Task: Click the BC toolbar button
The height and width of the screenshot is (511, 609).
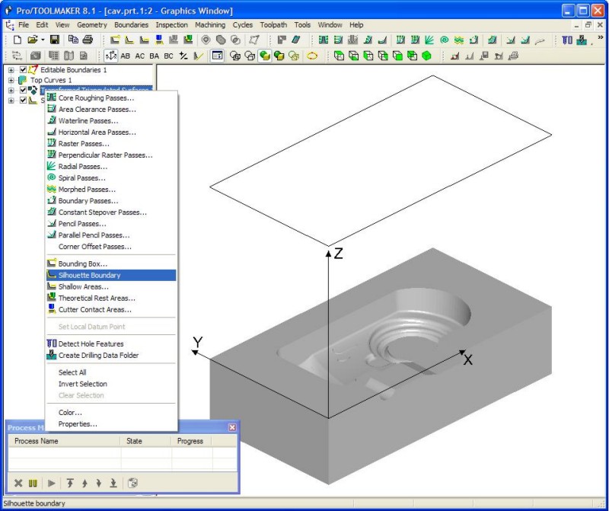Action: (x=168, y=56)
